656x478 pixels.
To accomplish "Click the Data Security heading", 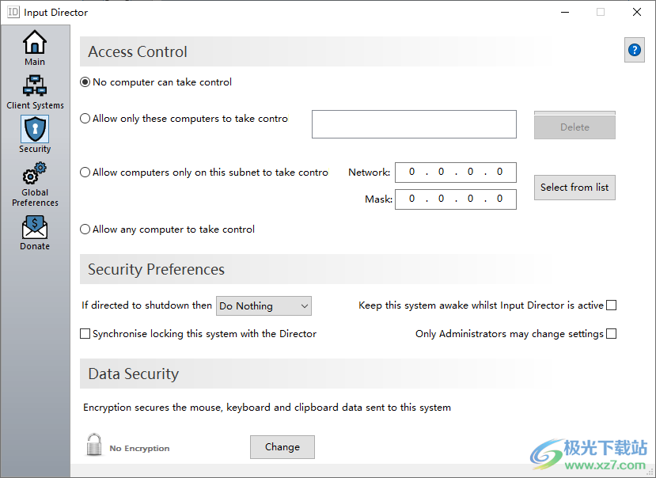I will click(134, 374).
